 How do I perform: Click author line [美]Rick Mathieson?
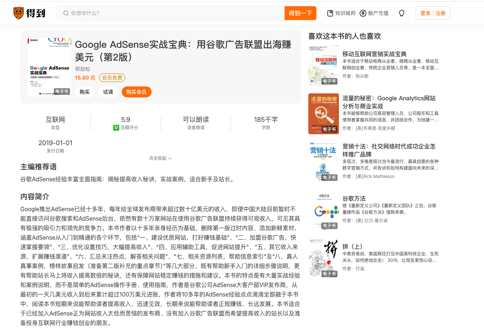pos(368,177)
